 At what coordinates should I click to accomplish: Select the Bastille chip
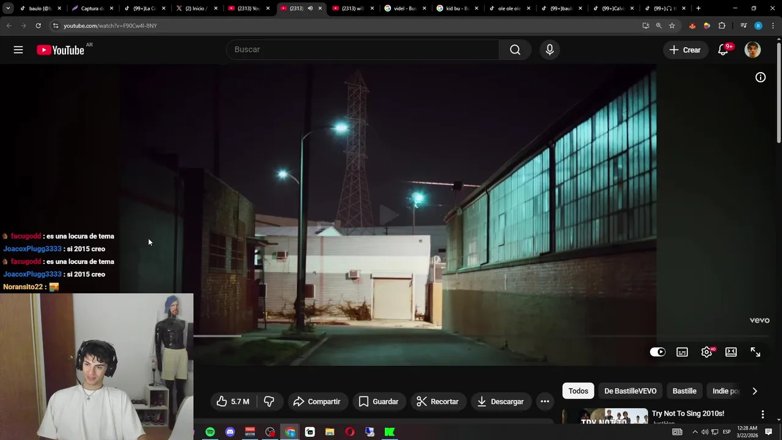(684, 391)
